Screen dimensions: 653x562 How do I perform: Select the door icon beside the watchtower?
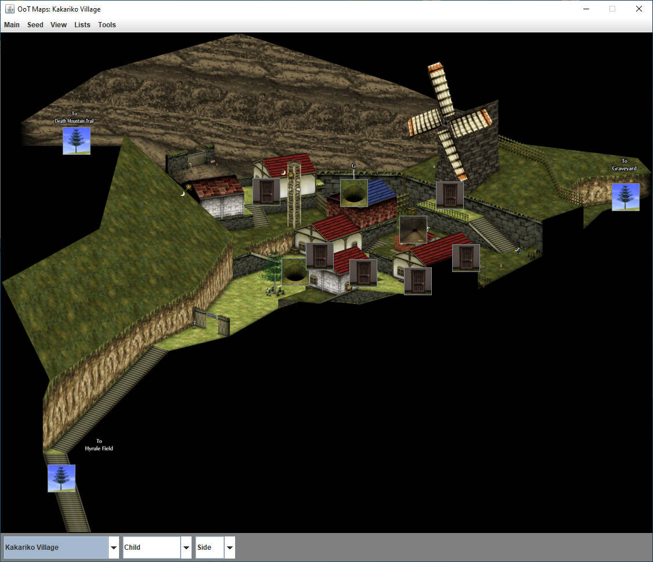pos(266,192)
